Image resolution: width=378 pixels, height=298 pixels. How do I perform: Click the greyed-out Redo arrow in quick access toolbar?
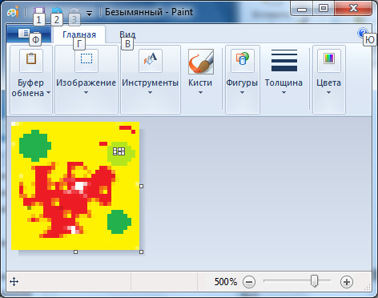tap(74, 11)
